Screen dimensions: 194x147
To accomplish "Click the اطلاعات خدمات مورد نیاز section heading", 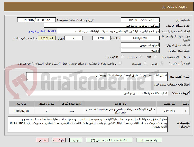I will click(x=172, y=85).
